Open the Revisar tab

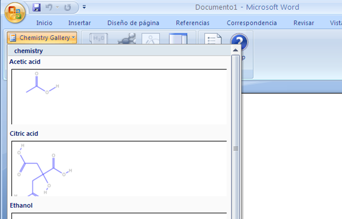click(x=304, y=23)
